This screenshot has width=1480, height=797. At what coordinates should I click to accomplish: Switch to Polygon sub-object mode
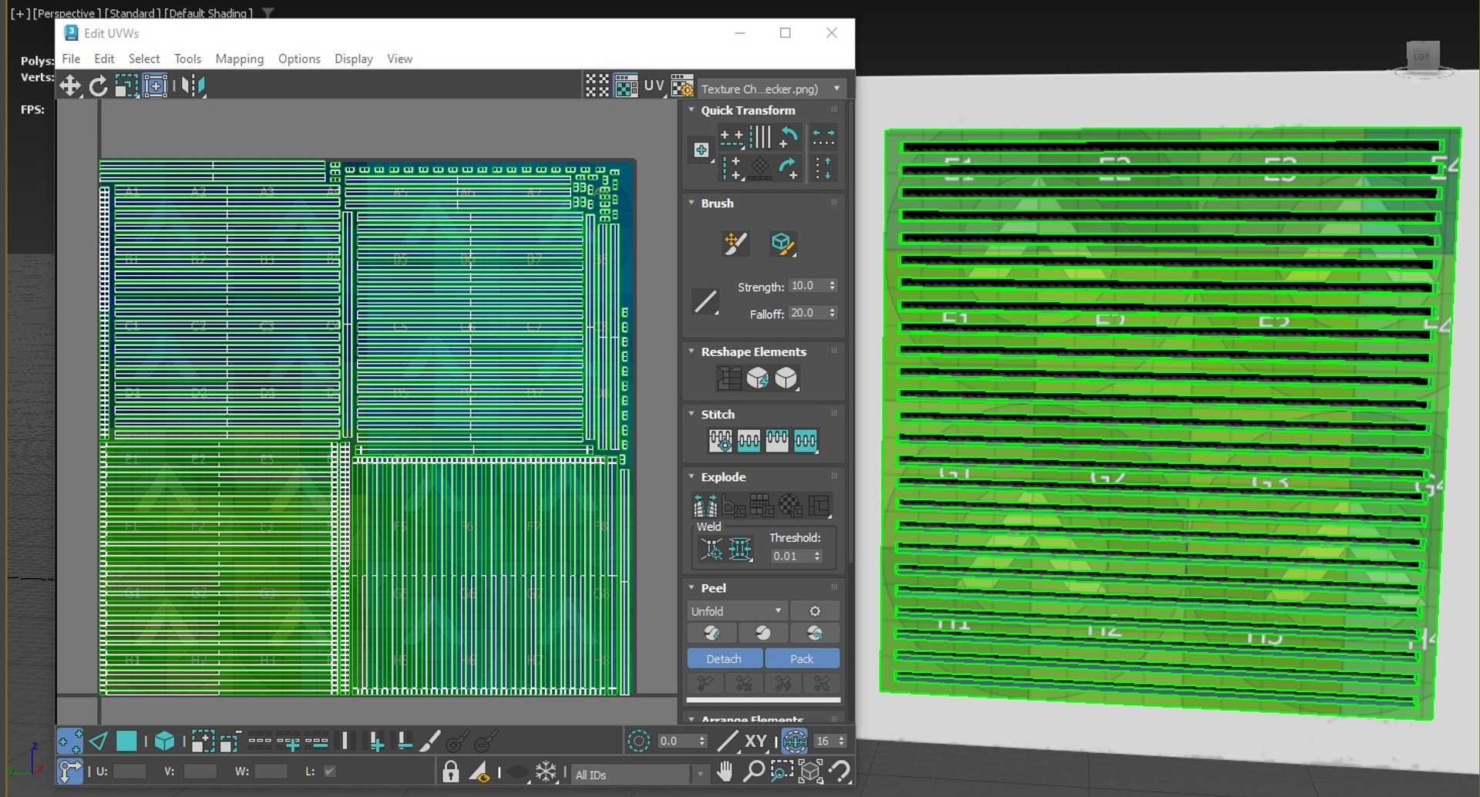(x=126, y=742)
